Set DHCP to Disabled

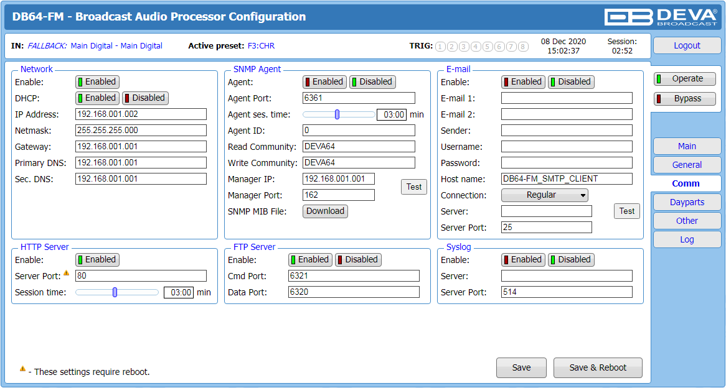click(145, 98)
